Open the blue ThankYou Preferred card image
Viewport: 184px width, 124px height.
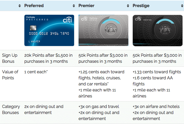coord(49,30)
